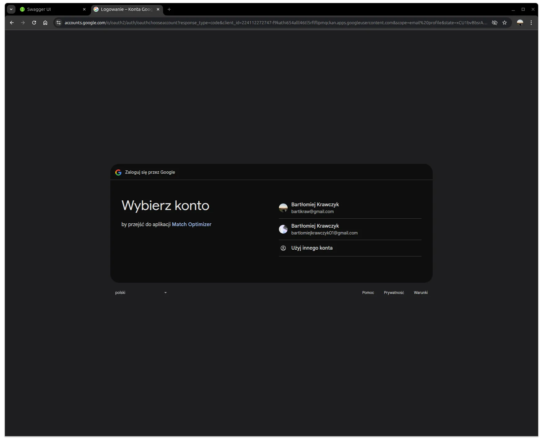The height and width of the screenshot is (446, 543).
Task: Toggle the third-party cookies eye icon
Action: 494,22
